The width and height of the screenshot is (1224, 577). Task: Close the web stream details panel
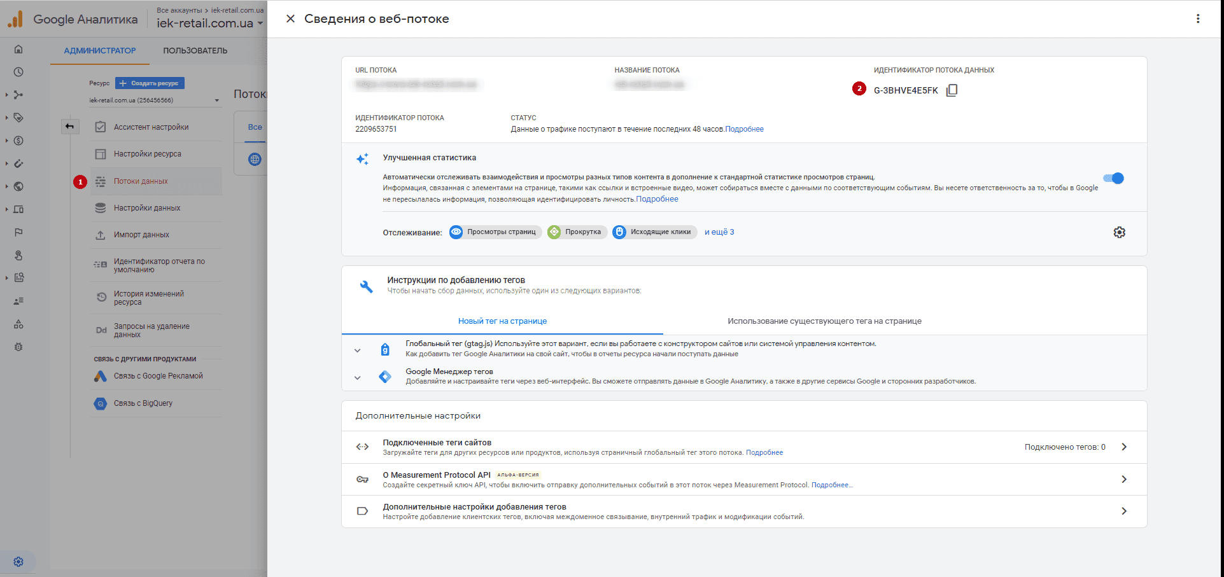pos(290,18)
